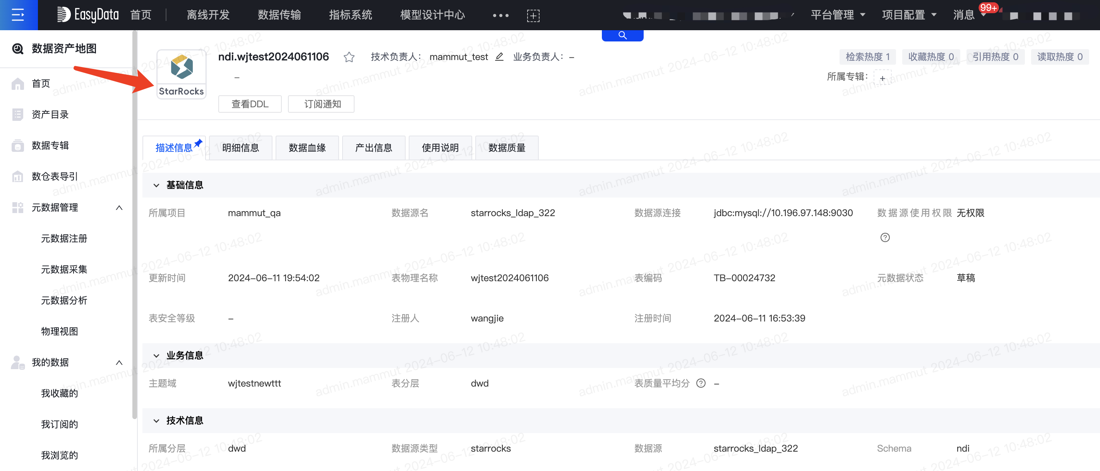Click the home icon beside 首页 in sidebar
The width and height of the screenshot is (1100, 471).
point(17,83)
